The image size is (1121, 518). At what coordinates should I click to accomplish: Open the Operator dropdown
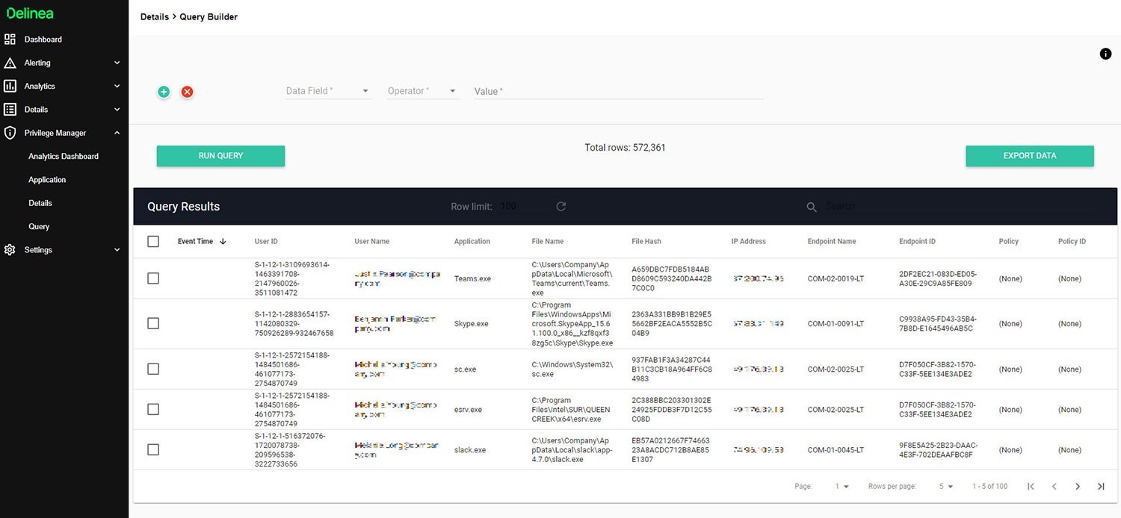coord(422,91)
